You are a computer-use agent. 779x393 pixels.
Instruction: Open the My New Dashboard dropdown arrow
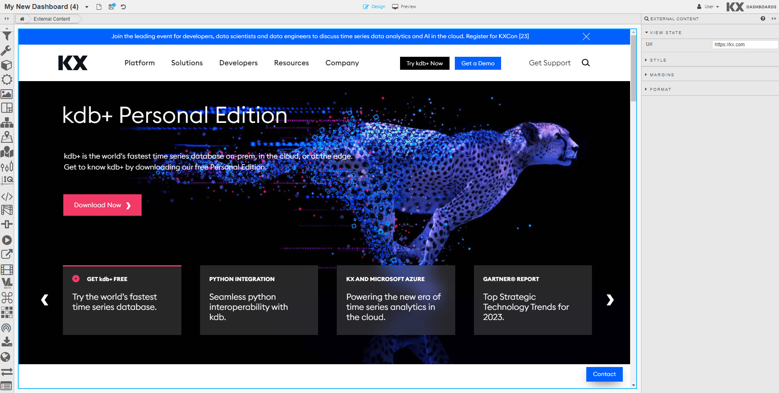click(x=86, y=6)
